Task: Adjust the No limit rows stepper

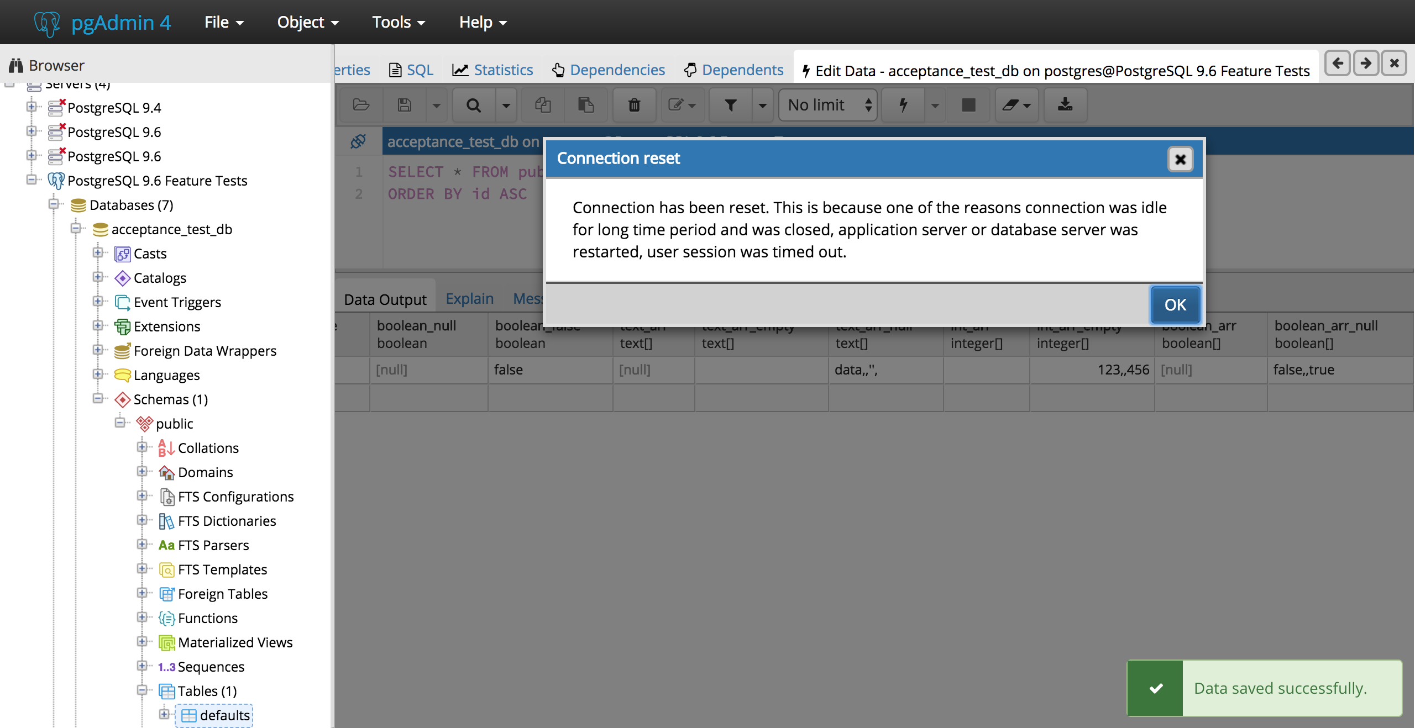Action: click(x=869, y=105)
